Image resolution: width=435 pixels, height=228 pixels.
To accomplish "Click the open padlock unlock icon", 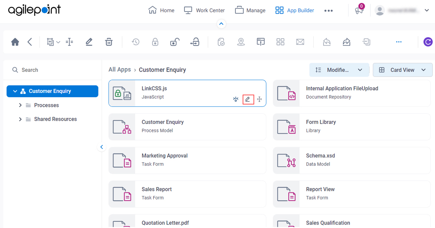I will [175, 42].
